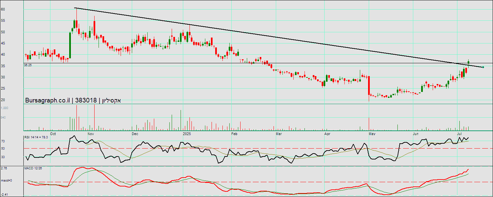
Task: Click the 940 volume scale label
Action: [x=4, y=117]
